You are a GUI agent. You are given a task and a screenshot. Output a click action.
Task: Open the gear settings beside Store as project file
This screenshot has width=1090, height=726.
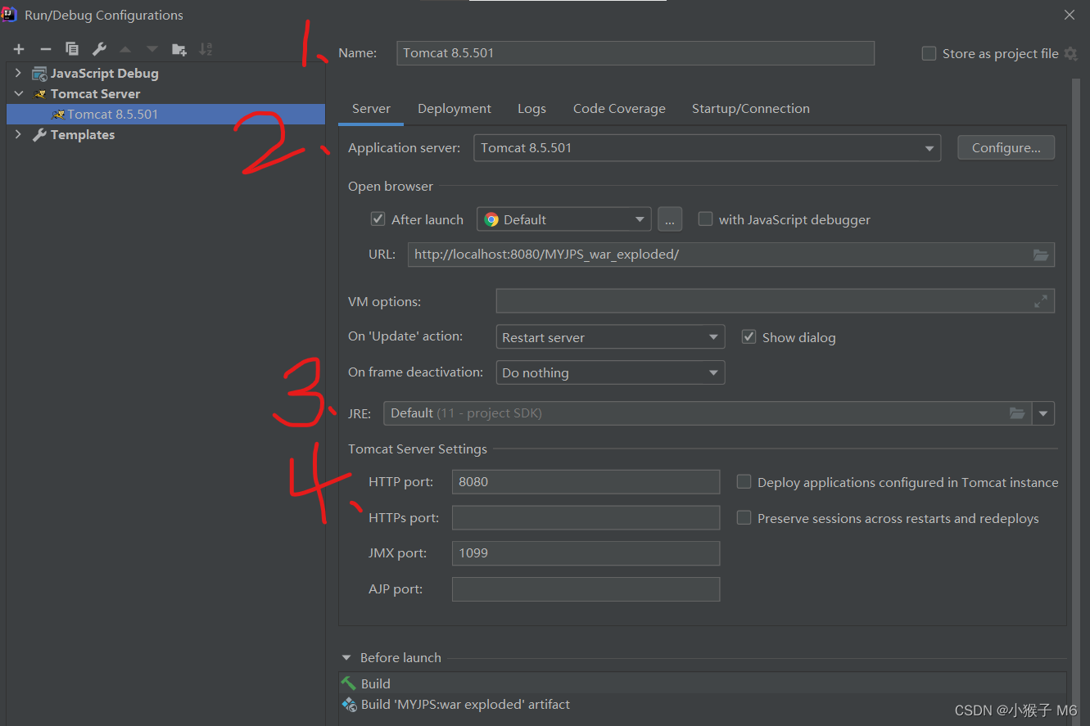pyautogui.click(x=1071, y=54)
